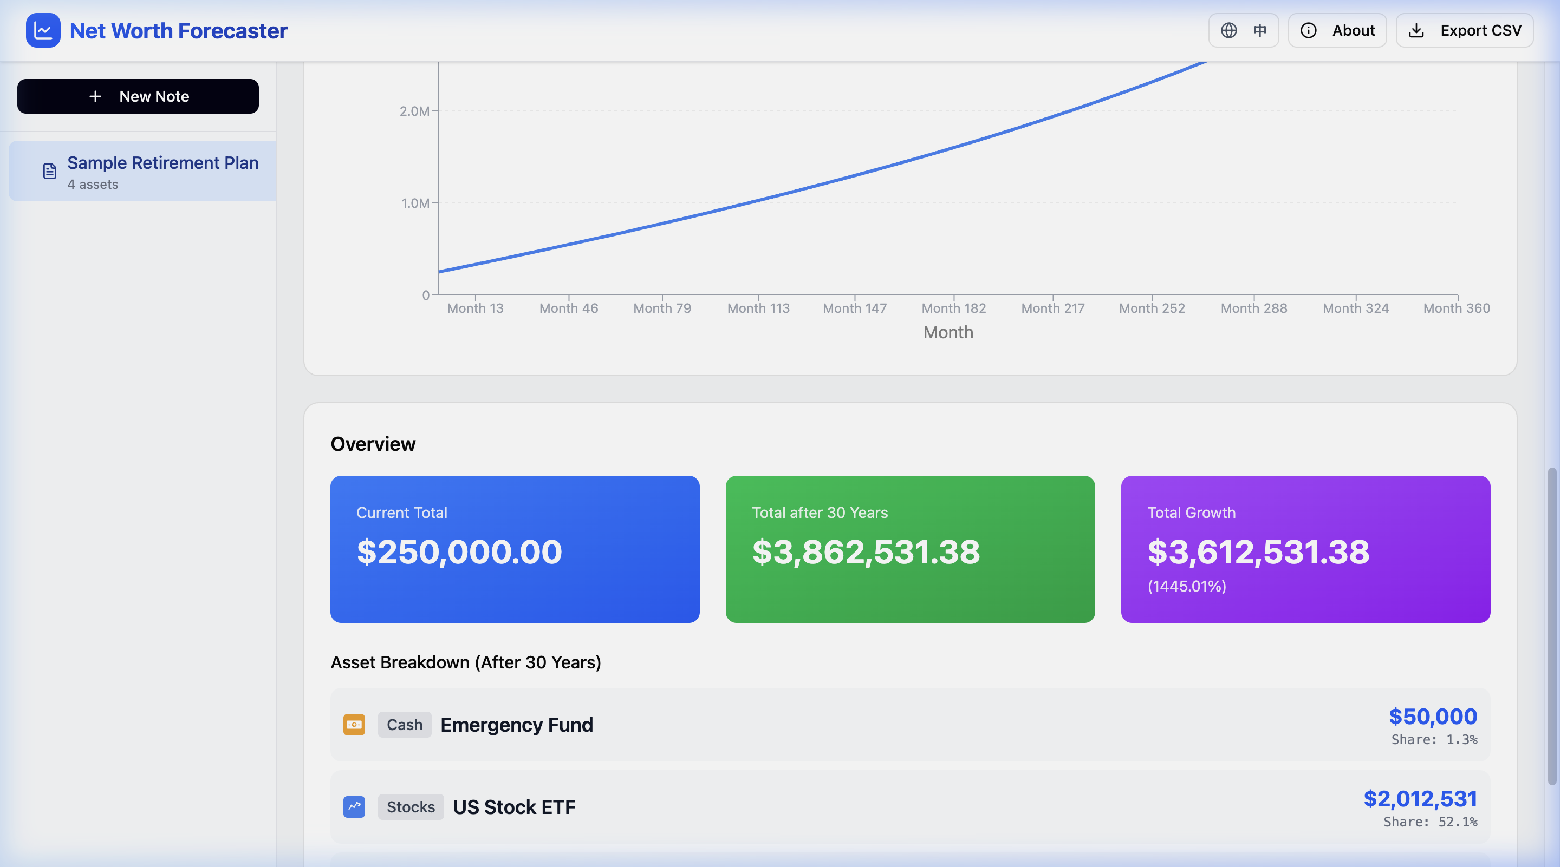The width and height of the screenshot is (1560, 867).
Task: Expand the Emergency Fund asset row
Action: click(x=908, y=725)
